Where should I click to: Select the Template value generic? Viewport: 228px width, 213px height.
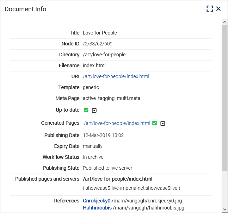tap(91, 87)
